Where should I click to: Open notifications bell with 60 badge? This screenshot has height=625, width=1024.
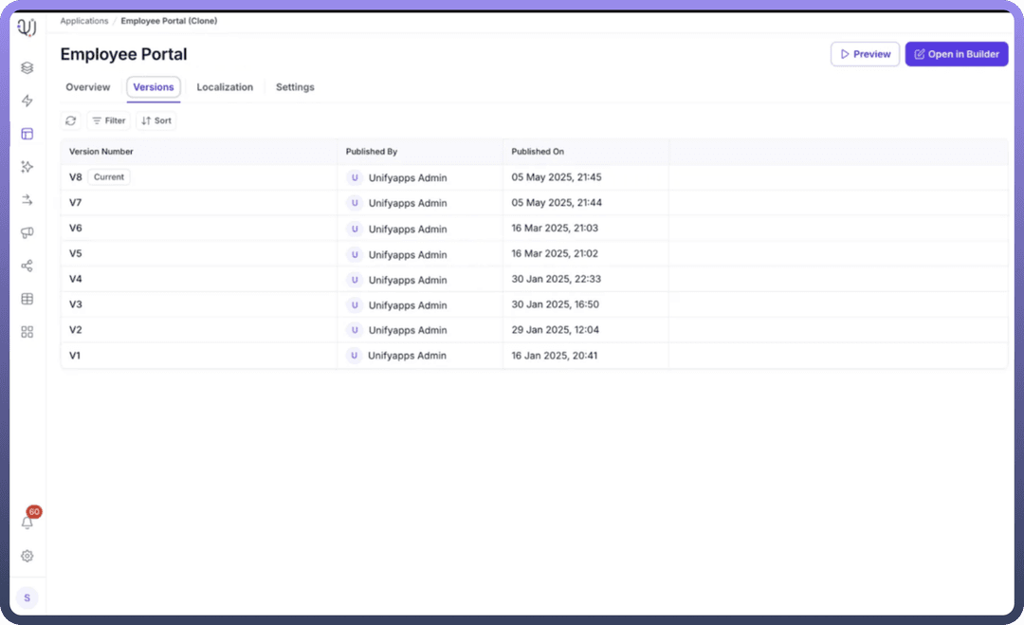(x=27, y=522)
